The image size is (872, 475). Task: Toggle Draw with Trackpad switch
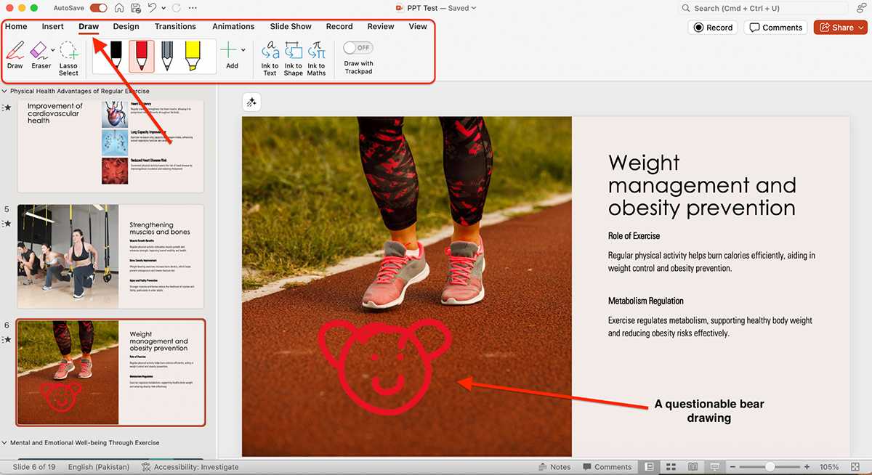tap(358, 48)
